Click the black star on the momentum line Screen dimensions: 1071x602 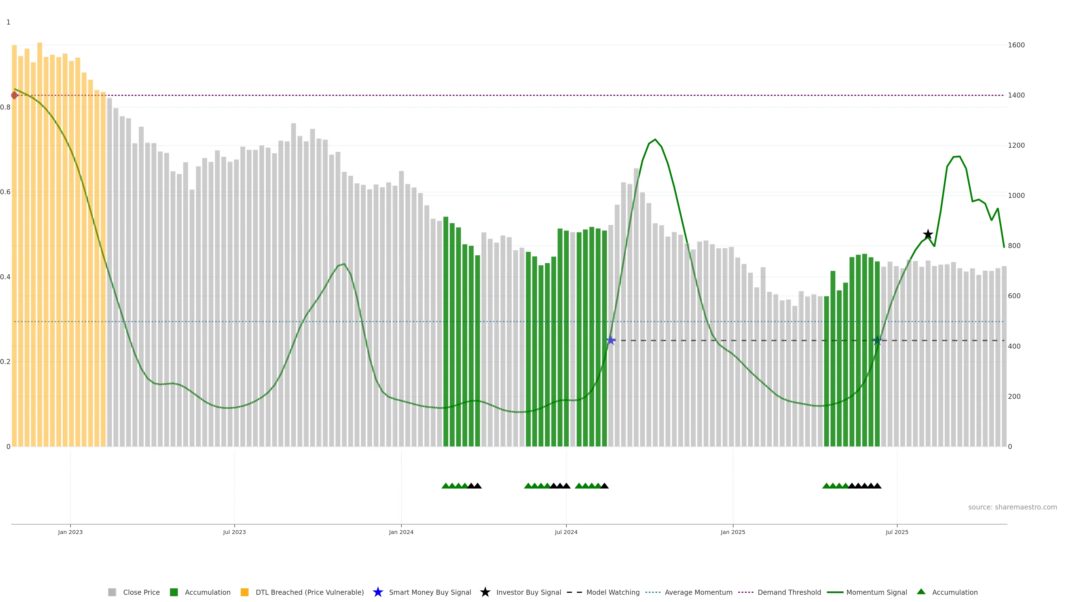928,234
